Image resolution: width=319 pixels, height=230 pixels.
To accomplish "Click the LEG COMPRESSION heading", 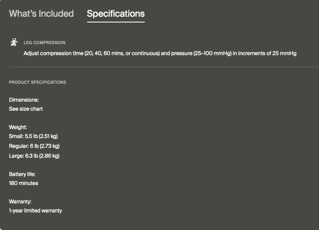I will 44,42.
